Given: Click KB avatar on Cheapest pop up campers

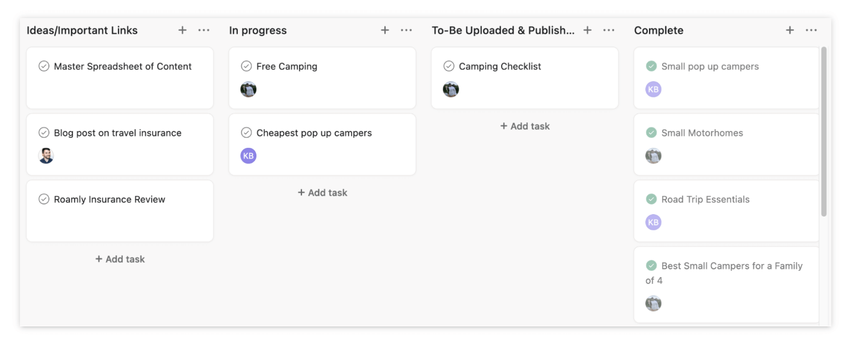Looking at the screenshot, I should 248,155.
